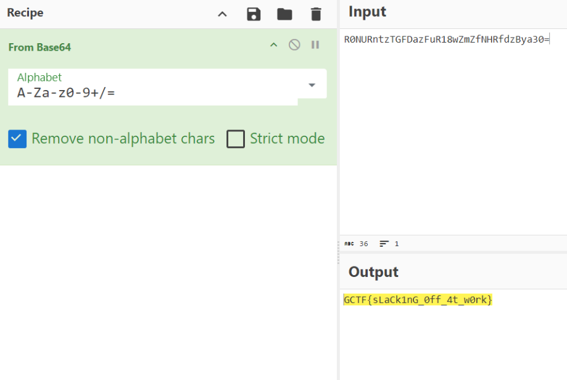Viewport: 567px width, 380px height.
Task: Clear the recipe with the trash icon
Action: coord(316,14)
